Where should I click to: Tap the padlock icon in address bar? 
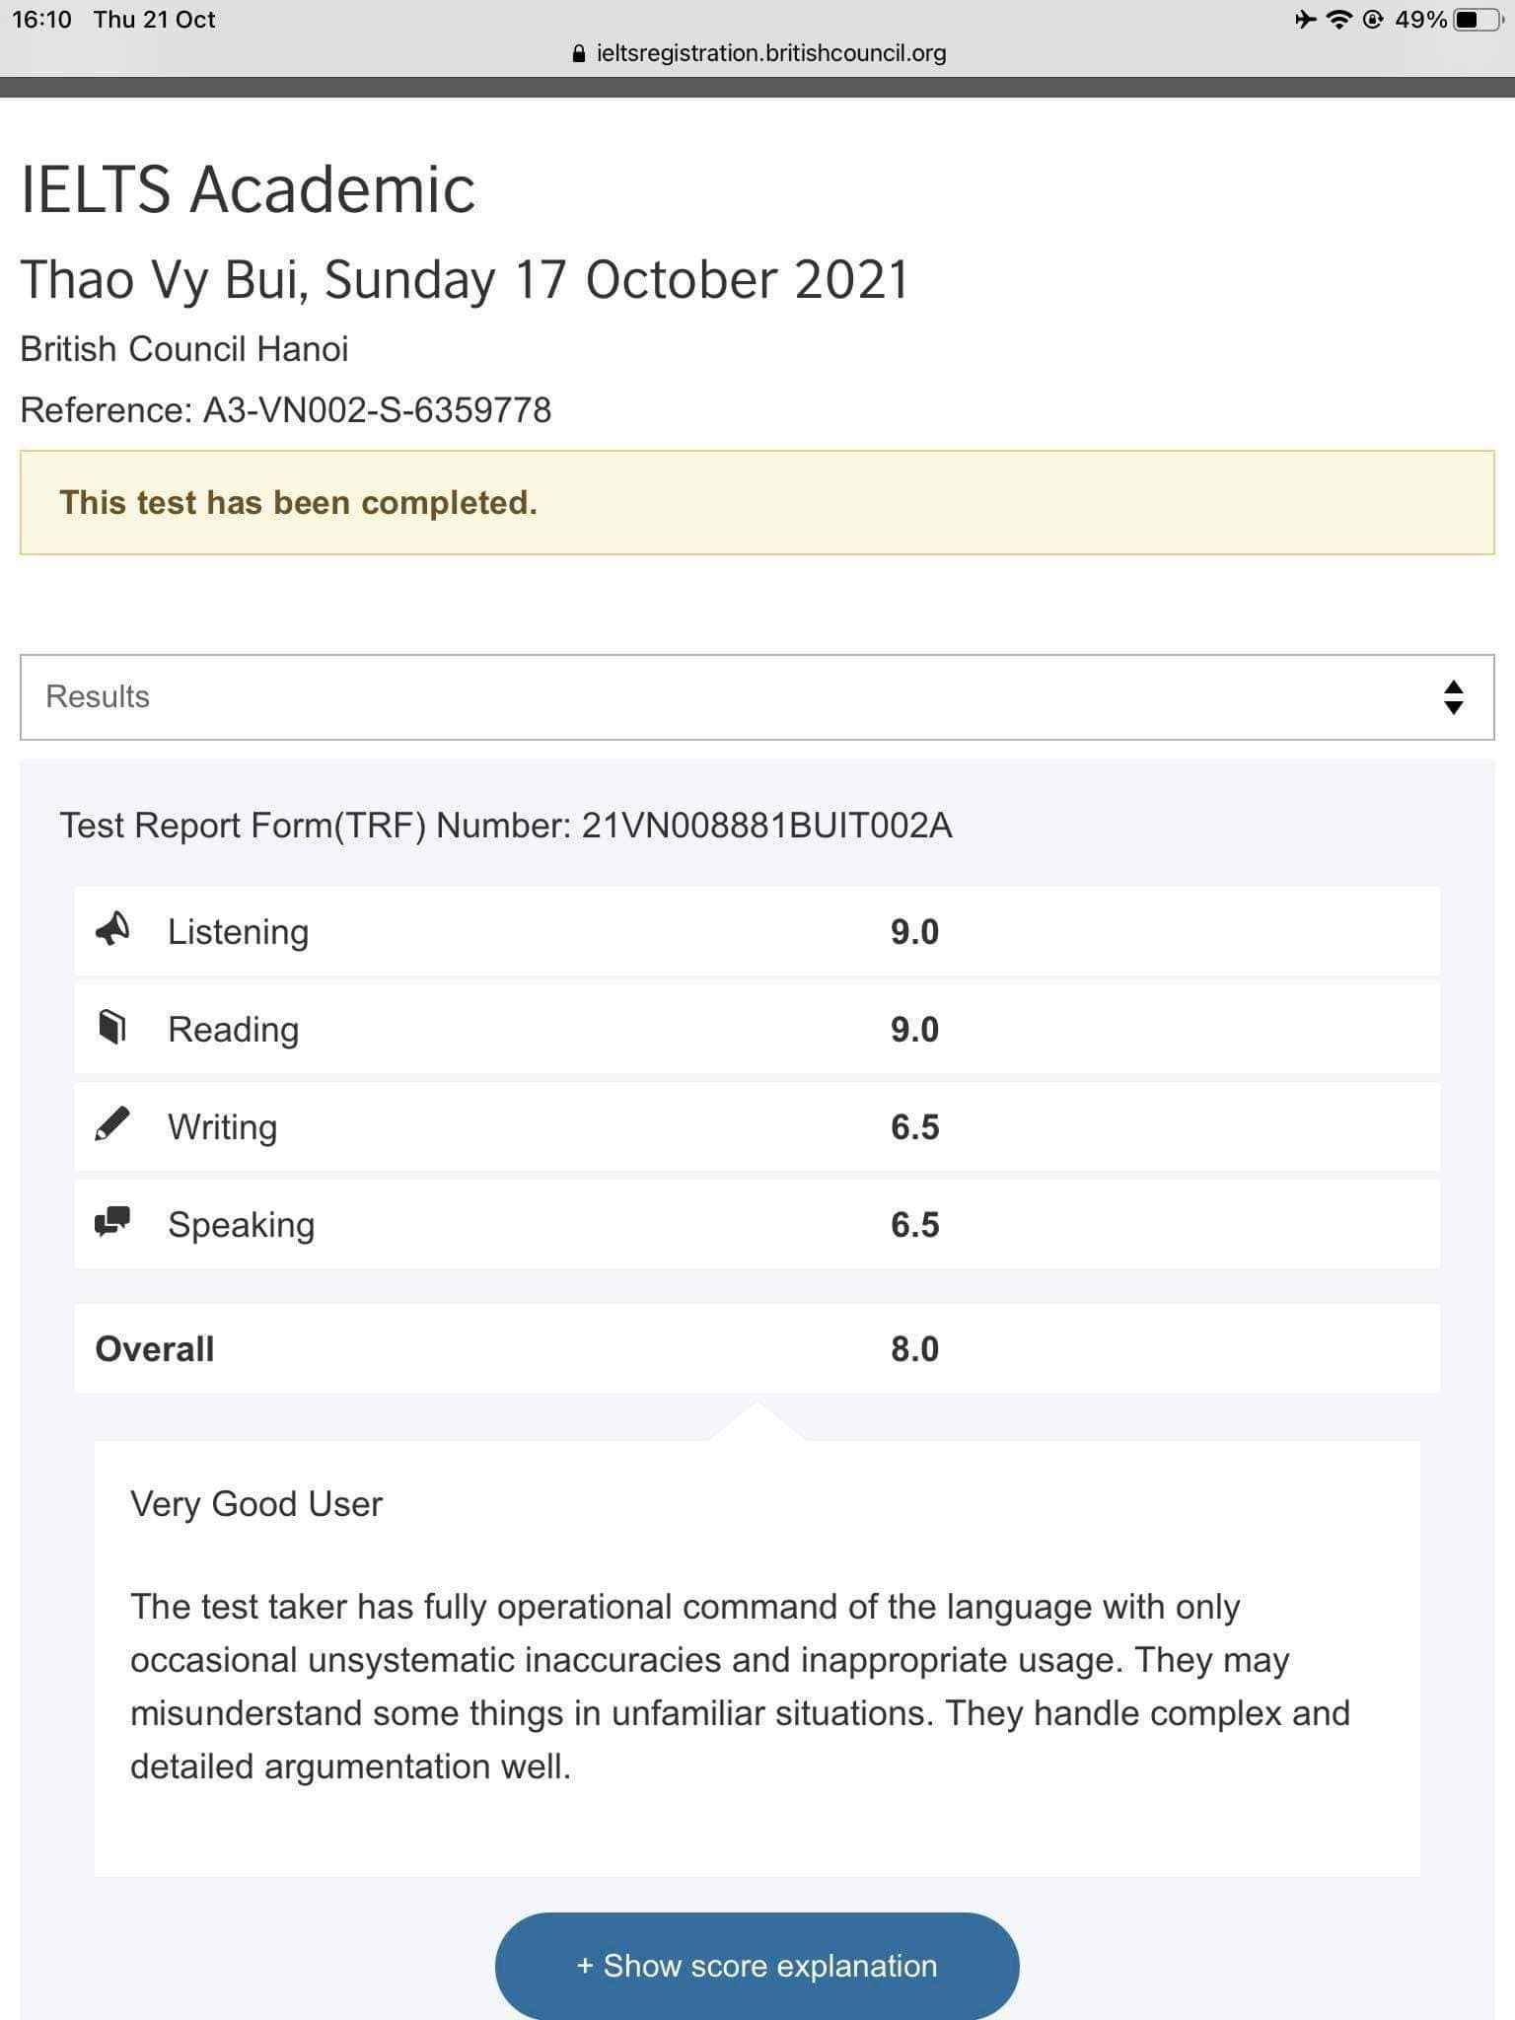579,54
